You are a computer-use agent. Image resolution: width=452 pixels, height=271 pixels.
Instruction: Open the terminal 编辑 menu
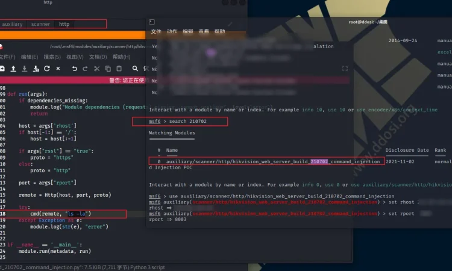[187, 31]
